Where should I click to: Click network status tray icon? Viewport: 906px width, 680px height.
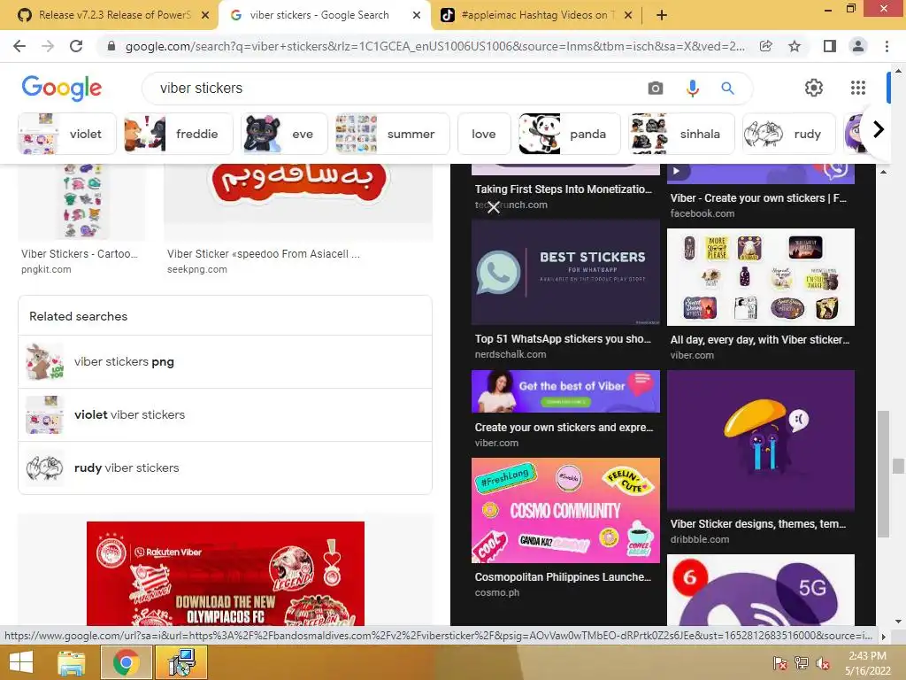802,662
